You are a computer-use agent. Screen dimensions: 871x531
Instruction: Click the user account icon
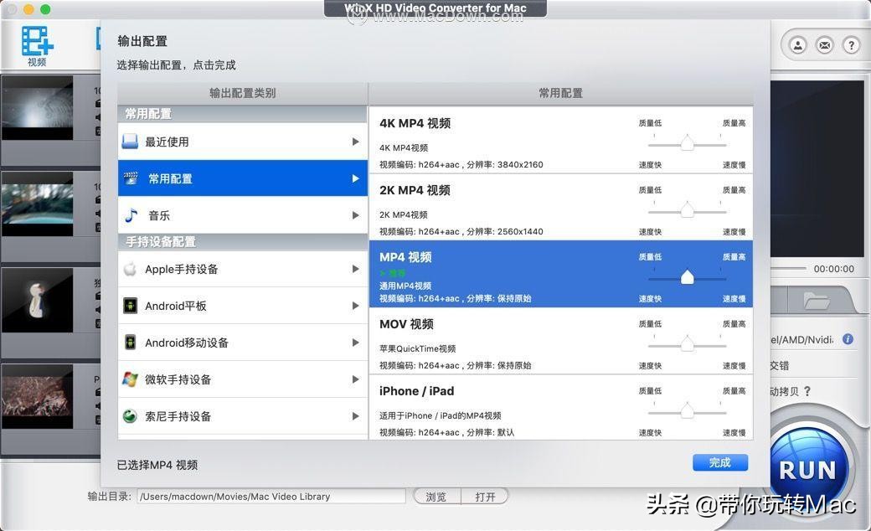click(x=797, y=45)
